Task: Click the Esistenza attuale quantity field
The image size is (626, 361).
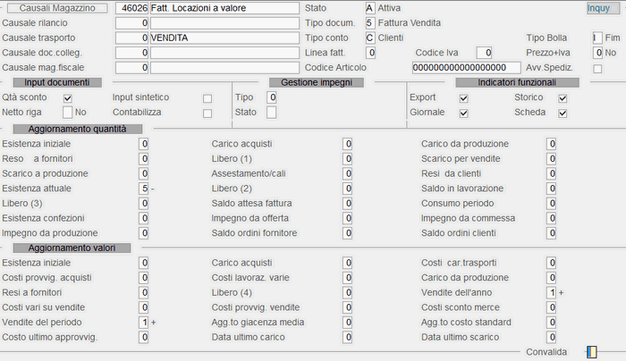Action: click(x=144, y=189)
